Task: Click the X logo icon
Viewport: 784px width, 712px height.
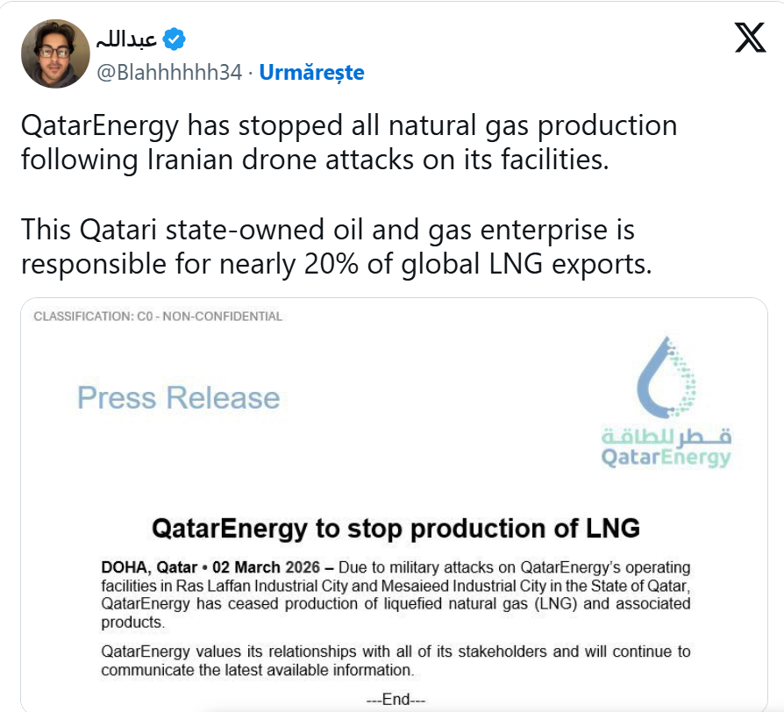Action: coord(750,38)
